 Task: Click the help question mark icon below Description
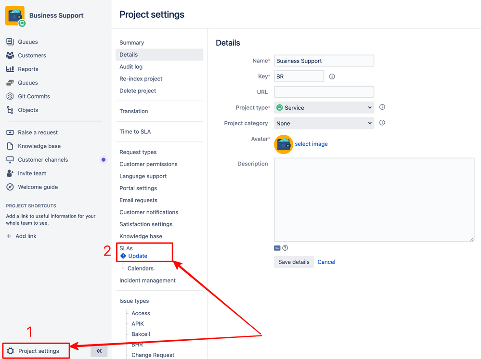coord(285,248)
